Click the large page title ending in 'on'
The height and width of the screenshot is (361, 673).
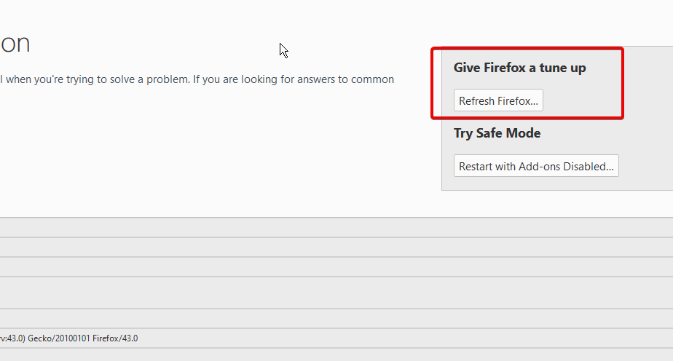(x=15, y=44)
